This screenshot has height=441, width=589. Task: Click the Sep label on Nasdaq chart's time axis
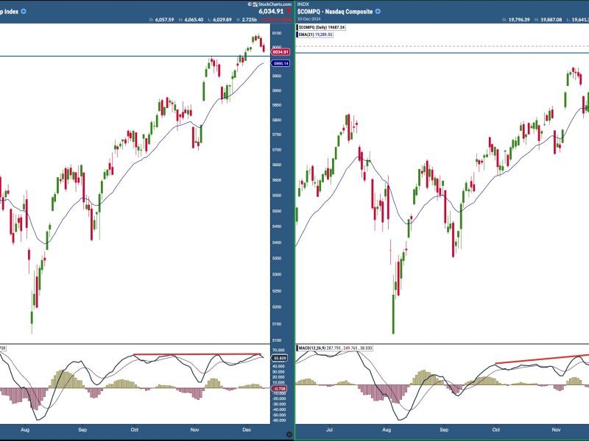[x=444, y=430]
